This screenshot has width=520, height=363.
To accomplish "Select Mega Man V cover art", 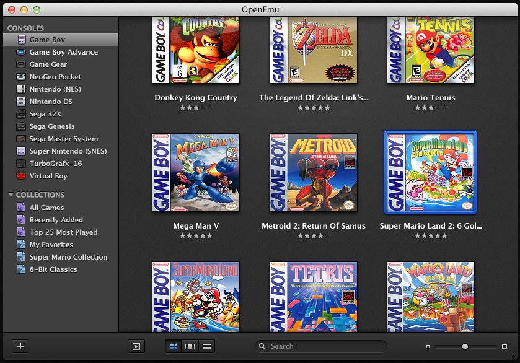I will click(196, 172).
